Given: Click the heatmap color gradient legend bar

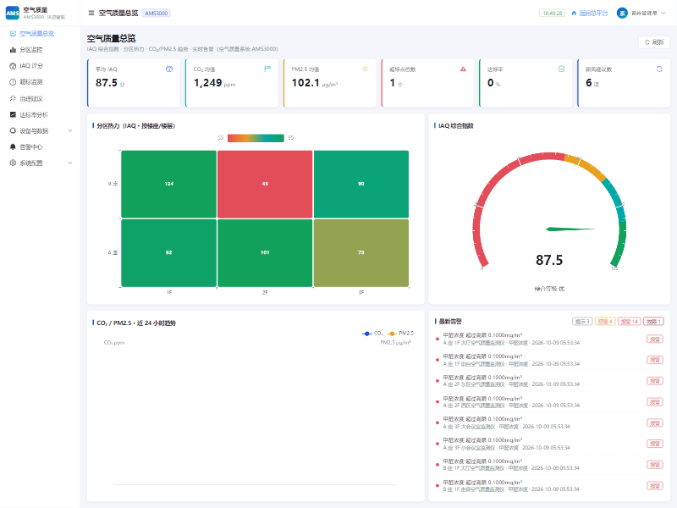Looking at the screenshot, I should (x=256, y=138).
